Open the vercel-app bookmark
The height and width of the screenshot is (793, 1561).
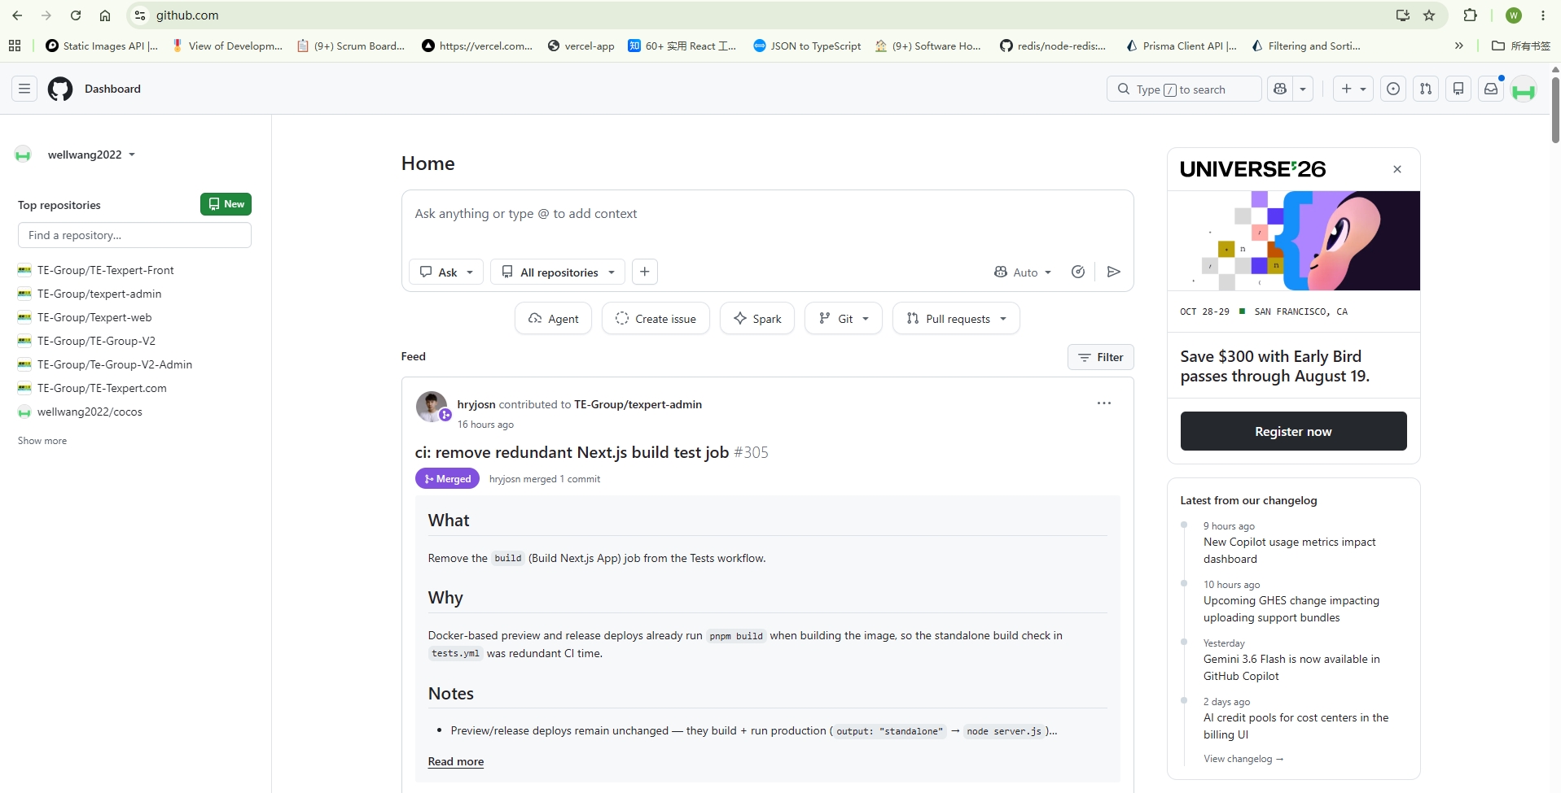tap(581, 46)
